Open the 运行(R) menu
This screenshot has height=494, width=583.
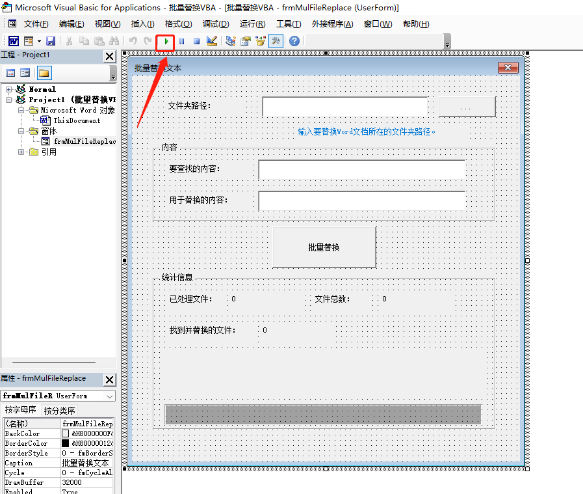pyautogui.click(x=253, y=24)
